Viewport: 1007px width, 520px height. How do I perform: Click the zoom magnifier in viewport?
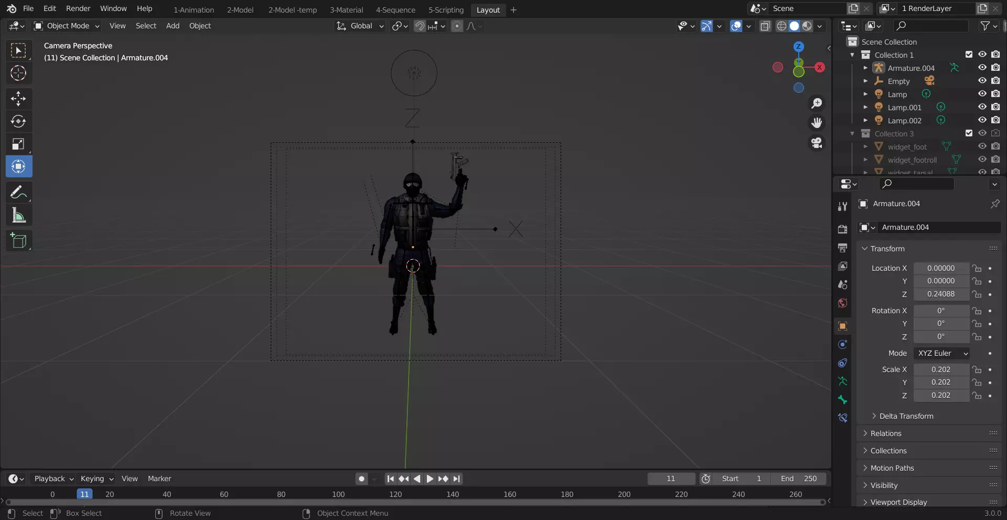coord(817,103)
